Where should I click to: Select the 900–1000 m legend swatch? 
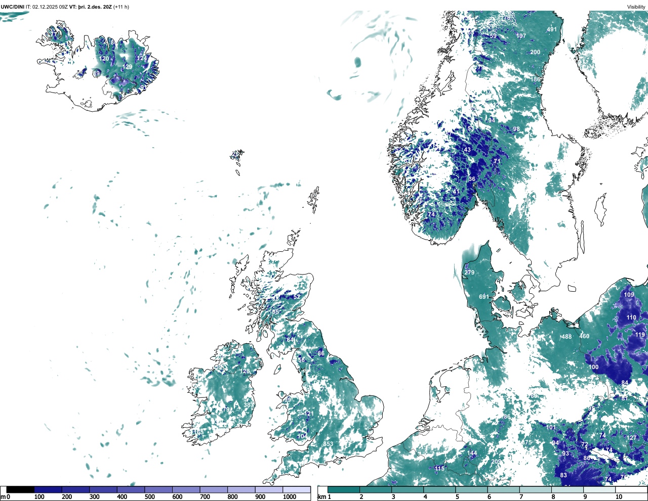tap(269, 489)
